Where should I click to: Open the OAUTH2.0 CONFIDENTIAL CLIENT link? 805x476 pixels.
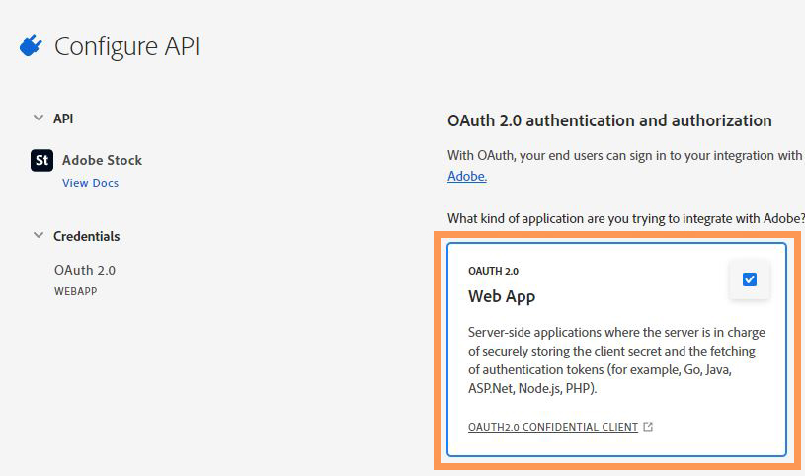pyautogui.click(x=553, y=427)
